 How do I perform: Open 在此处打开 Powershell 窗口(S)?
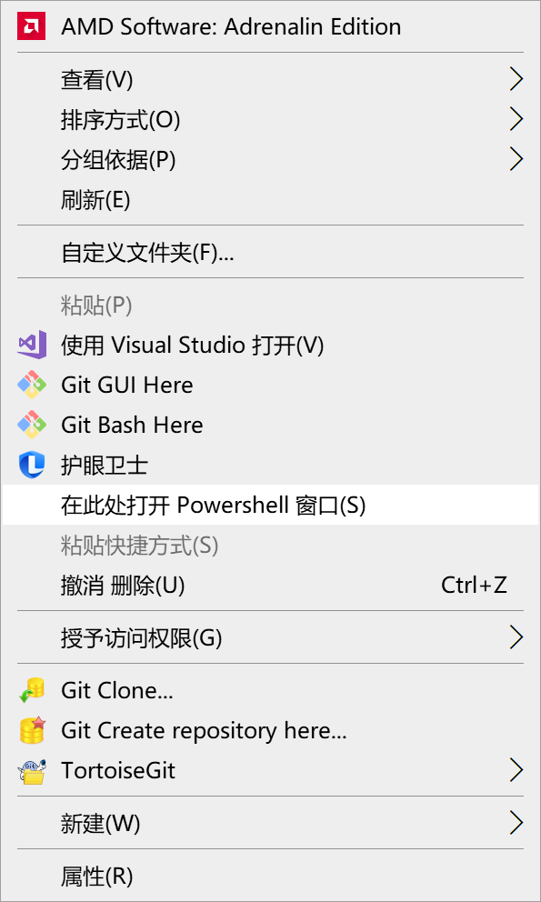(271, 505)
